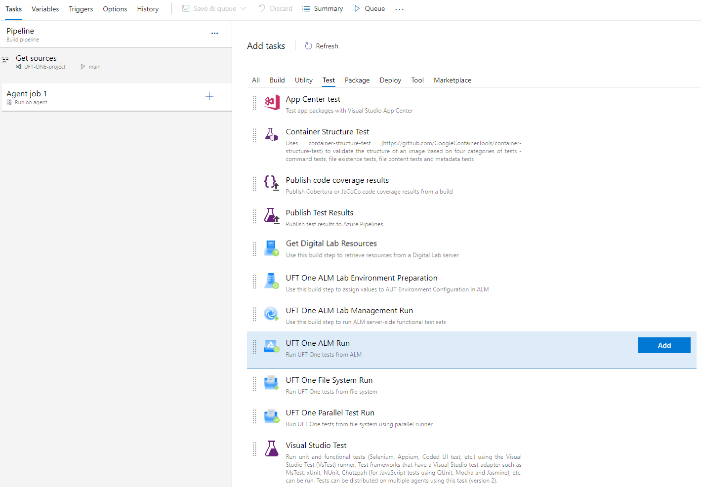
Task: Expand the toolbar overflow ellipsis menu
Action: 399,9
